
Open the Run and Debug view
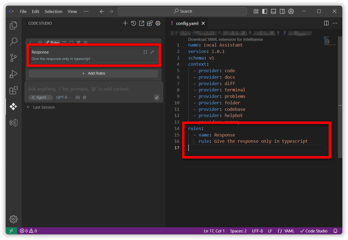pyautogui.click(x=14, y=74)
